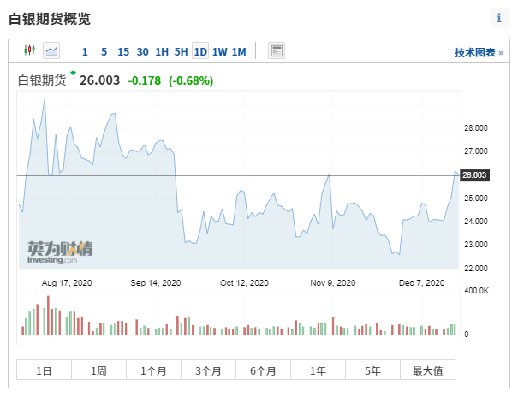Select the 1D interval
This screenshot has width=518, height=397.
click(200, 51)
